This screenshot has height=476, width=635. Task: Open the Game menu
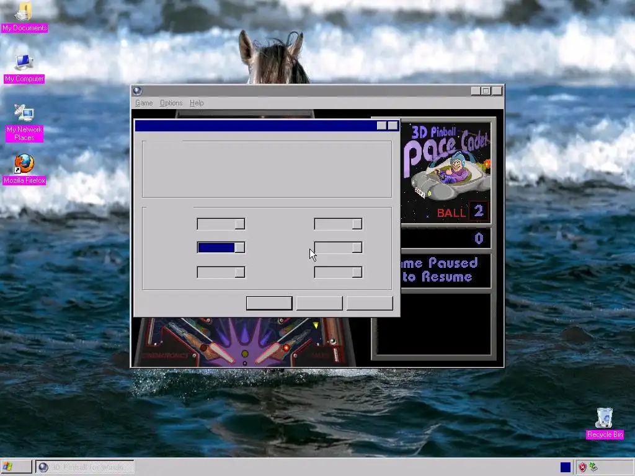(x=144, y=103)
